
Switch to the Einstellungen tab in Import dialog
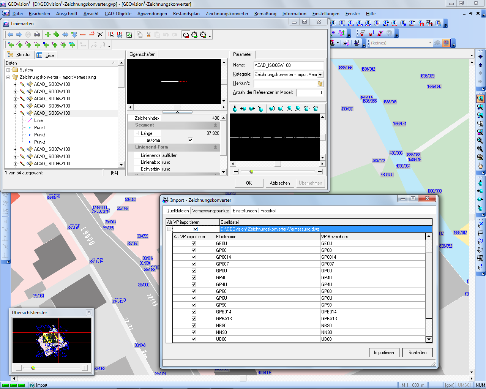[x=245, y=211]
